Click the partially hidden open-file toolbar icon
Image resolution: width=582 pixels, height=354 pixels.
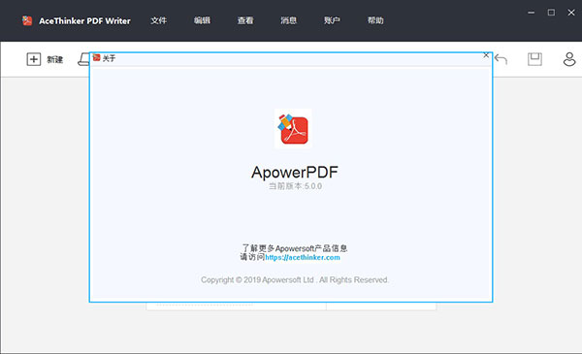[x=83, y=59]
